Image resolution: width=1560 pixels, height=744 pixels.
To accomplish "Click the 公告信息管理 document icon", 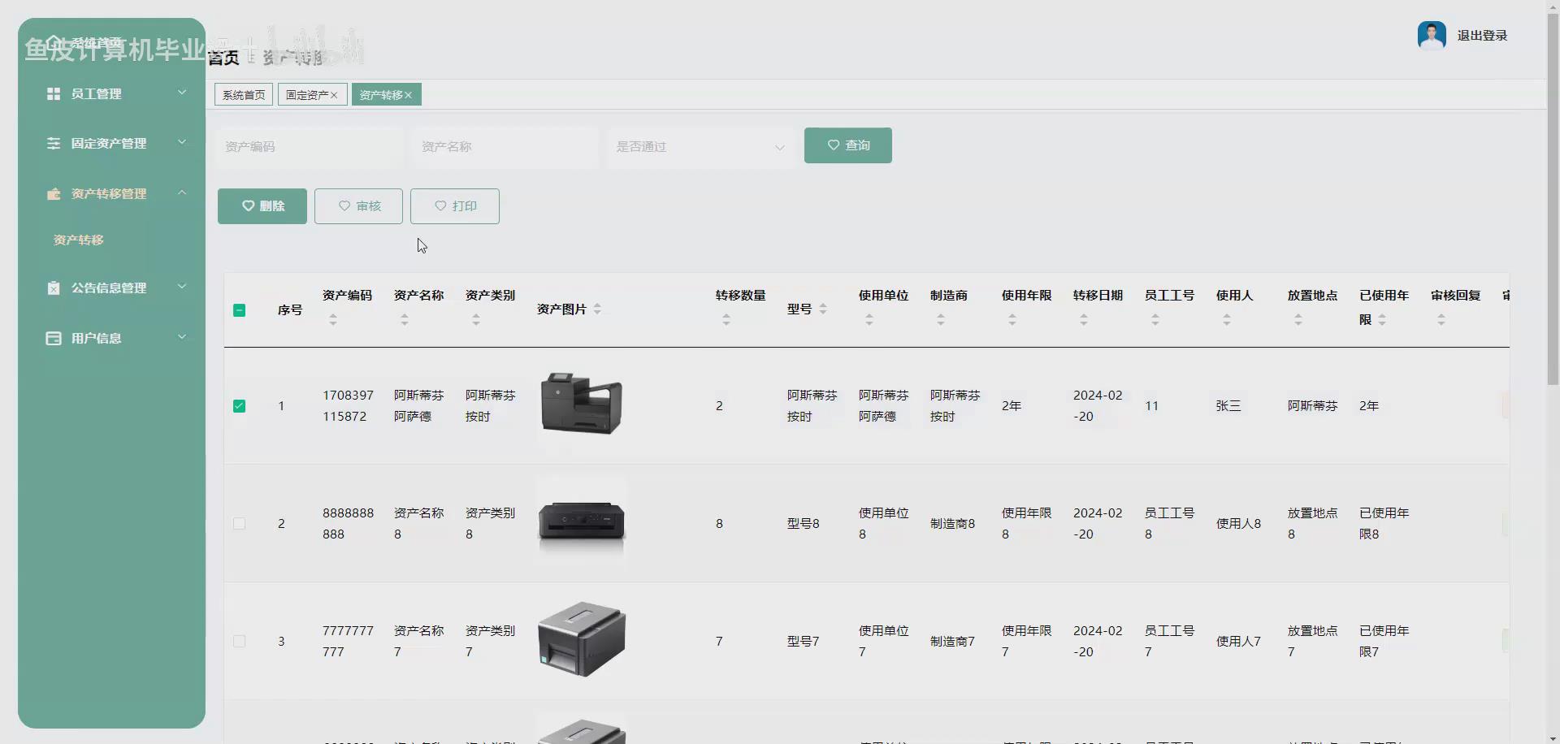I will [53, 287].
